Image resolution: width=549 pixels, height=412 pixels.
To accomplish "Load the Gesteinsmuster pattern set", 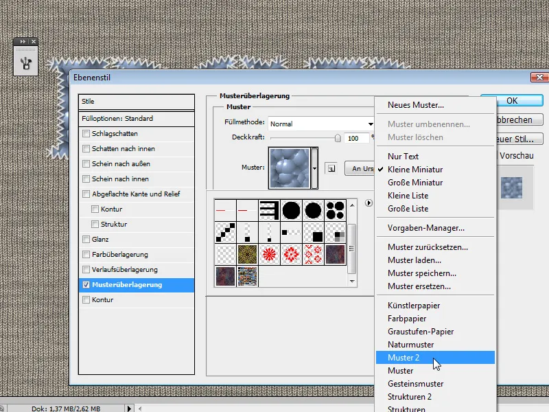I will (416, 384).
